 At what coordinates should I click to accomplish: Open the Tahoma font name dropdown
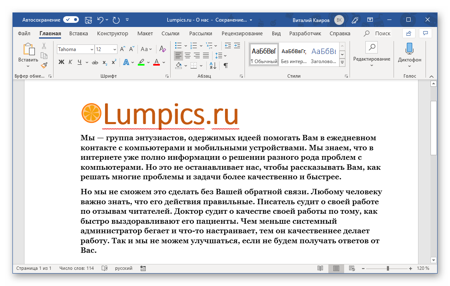tap(92, 49)
